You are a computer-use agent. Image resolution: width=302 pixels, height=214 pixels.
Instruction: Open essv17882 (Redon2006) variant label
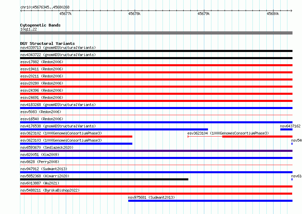tap(42, 62)
